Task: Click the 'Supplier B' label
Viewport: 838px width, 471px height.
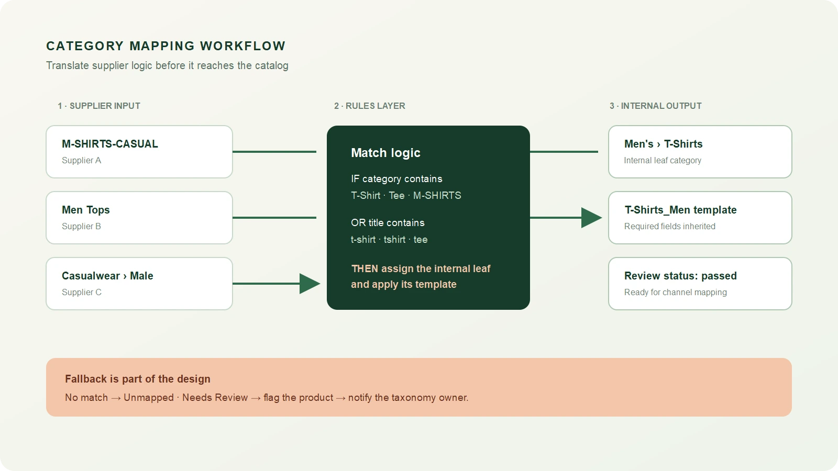Action: pyautogui.click(x=81, y=226)
